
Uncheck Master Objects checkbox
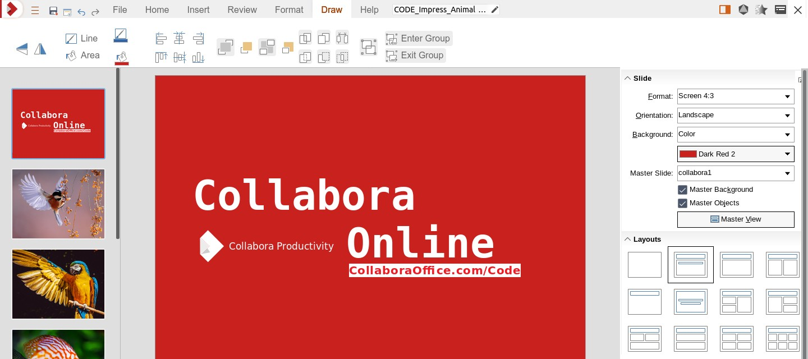(x=682, y=203)
